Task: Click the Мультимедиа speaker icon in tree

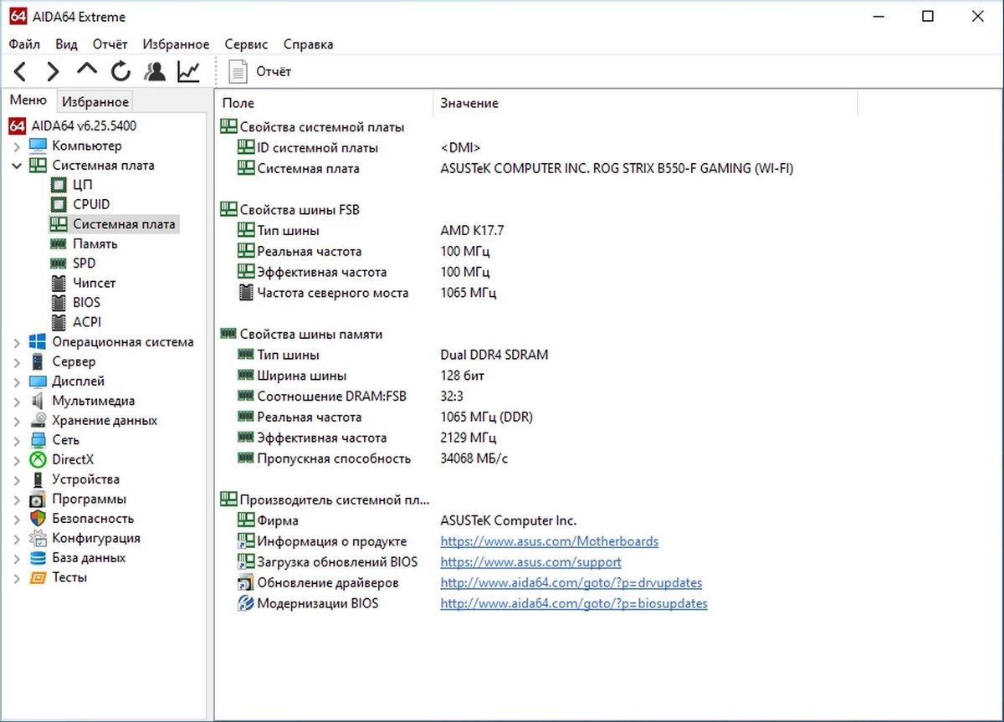Action: (38, 401)
